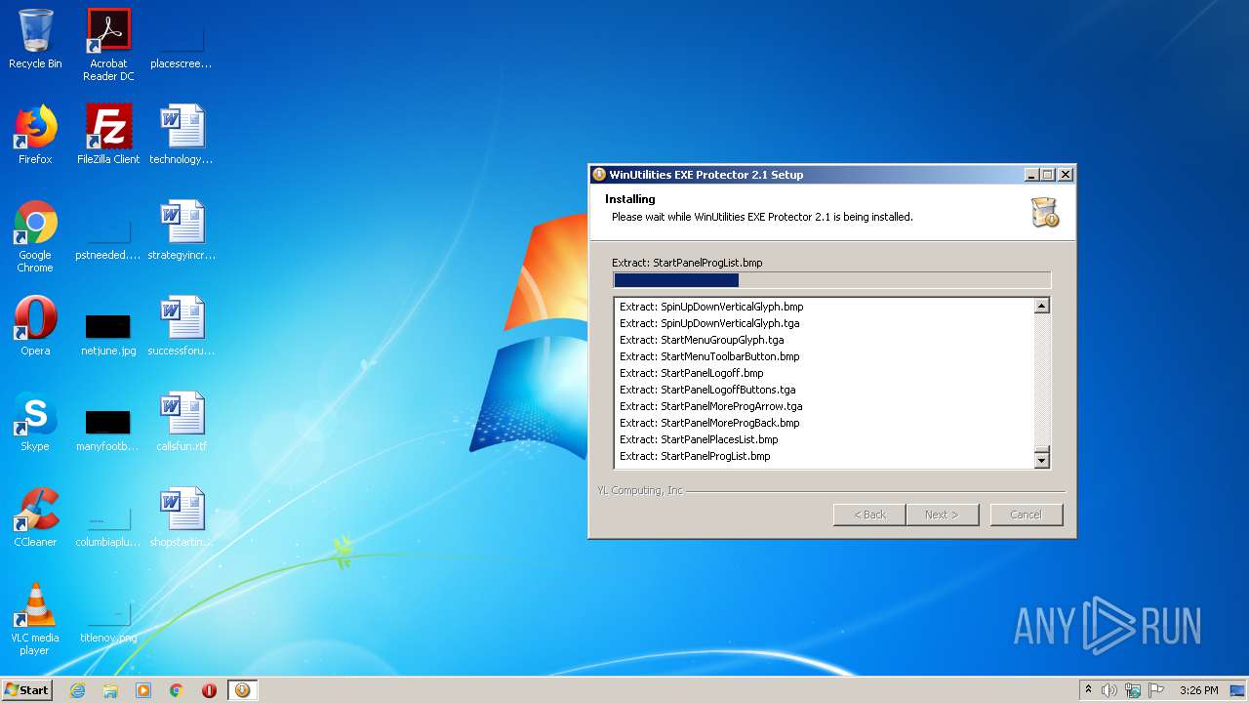Launch Acrobat Reader DC shortcut

pos(108,45)
